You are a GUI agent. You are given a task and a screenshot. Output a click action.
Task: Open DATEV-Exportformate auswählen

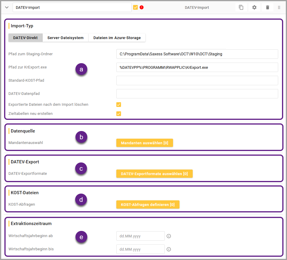click(154, 174)
